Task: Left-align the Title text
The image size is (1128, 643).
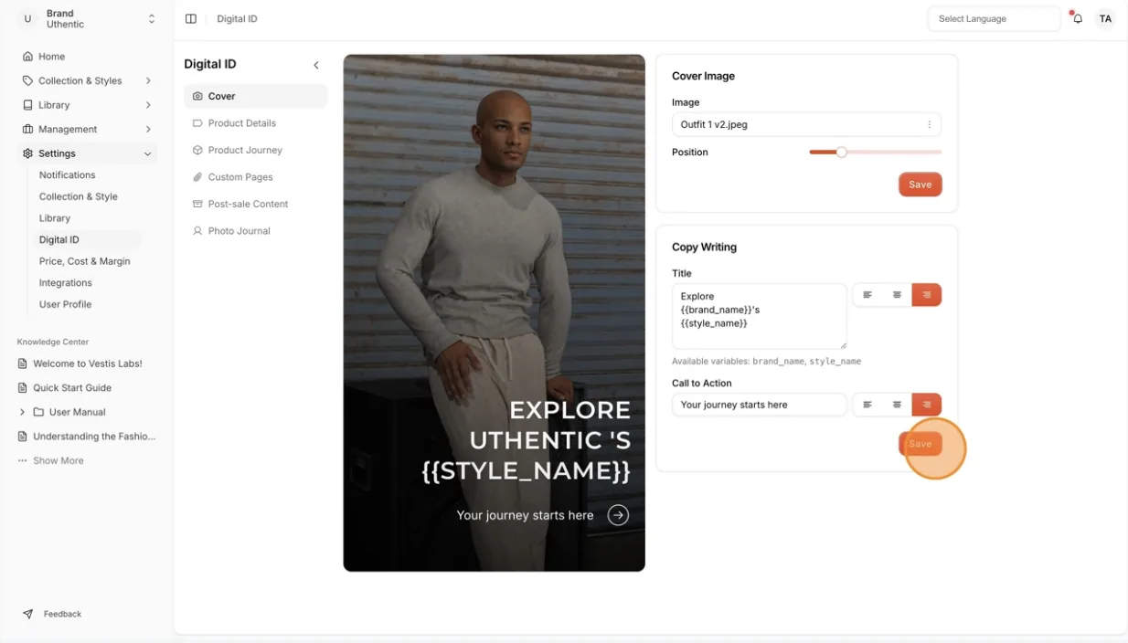Action: click(867, 295)
